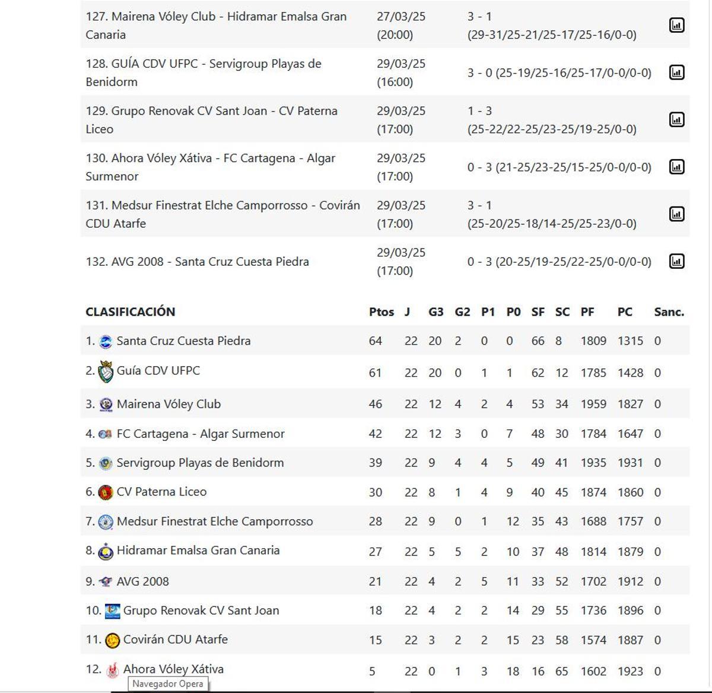Click Santa Cruz Cuesta Piedra club crest
Image resolution: width=712 pixels, height=693 pixels.
[x=106, y=341]
